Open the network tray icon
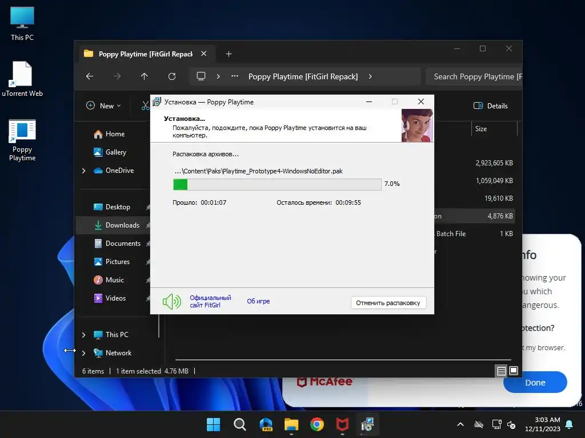This screenshot has width=585, height=438. 496,424
